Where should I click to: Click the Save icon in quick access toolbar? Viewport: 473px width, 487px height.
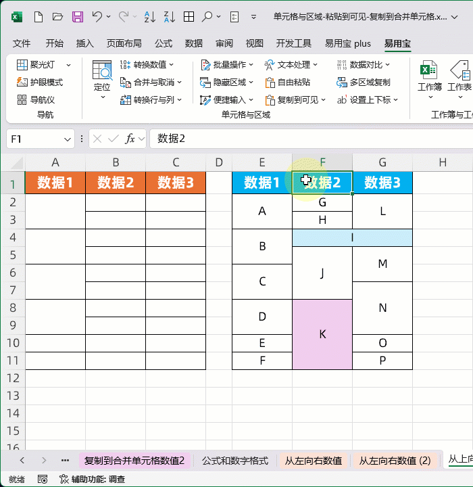tap(78, 16)
